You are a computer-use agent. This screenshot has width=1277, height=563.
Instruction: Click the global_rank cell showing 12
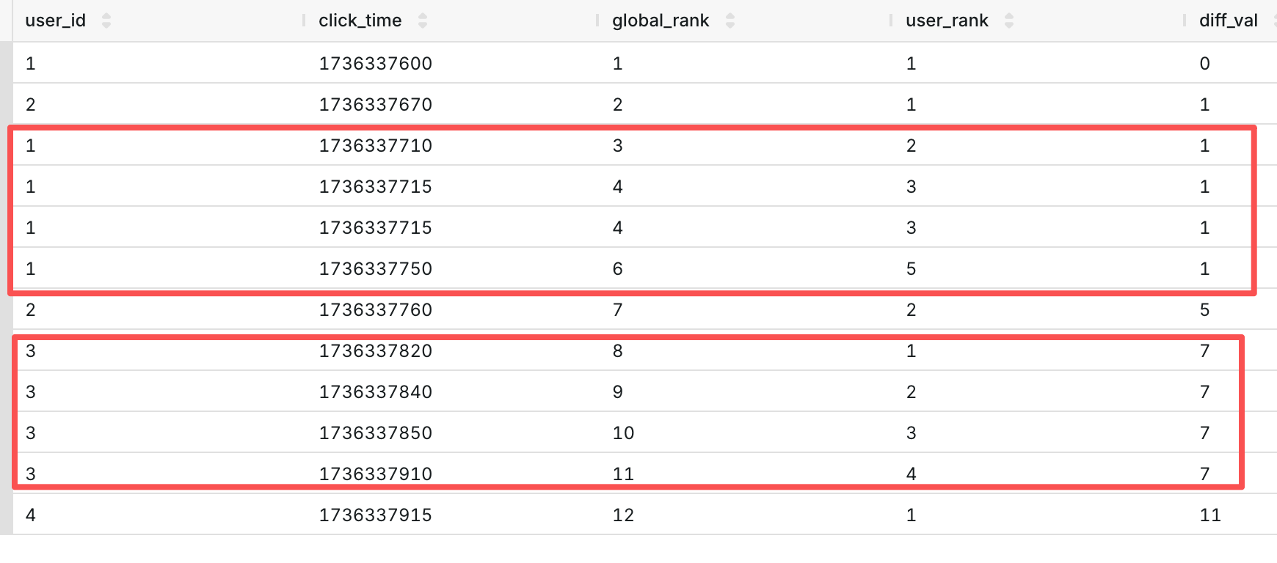pos(623,515)
